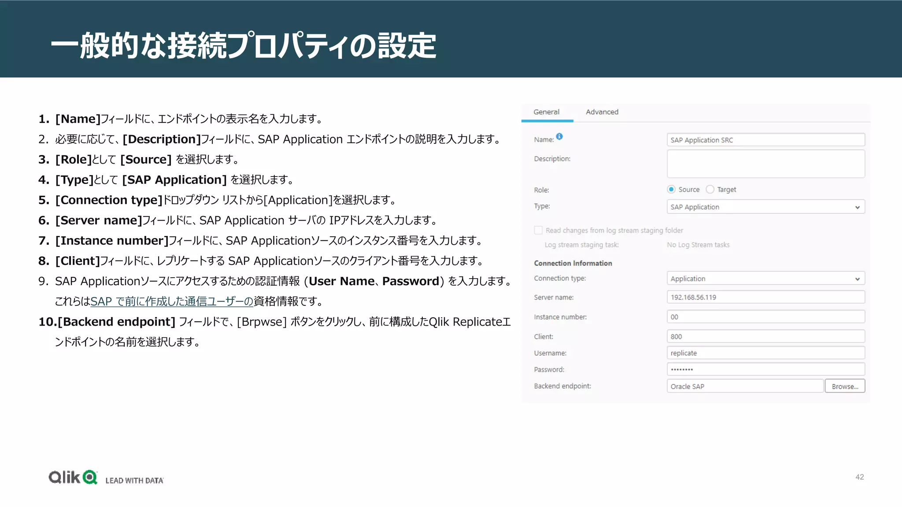Click the Backend endpoint field Oracle SAP
The image size is (902, 507).
(745, 386)
